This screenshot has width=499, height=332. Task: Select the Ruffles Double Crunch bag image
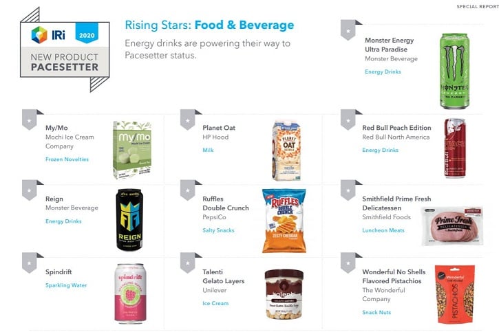click(284, 221)
